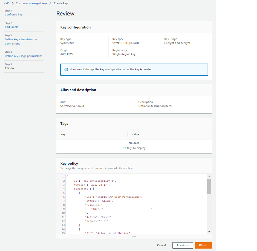Image resolution: width=257 pixels, height=251 pixels.
Task: Place cursor on the "Version" line in policy
Action: 91,185
